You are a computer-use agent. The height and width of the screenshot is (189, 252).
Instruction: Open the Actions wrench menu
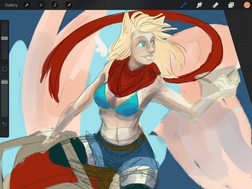coord(27,5)
